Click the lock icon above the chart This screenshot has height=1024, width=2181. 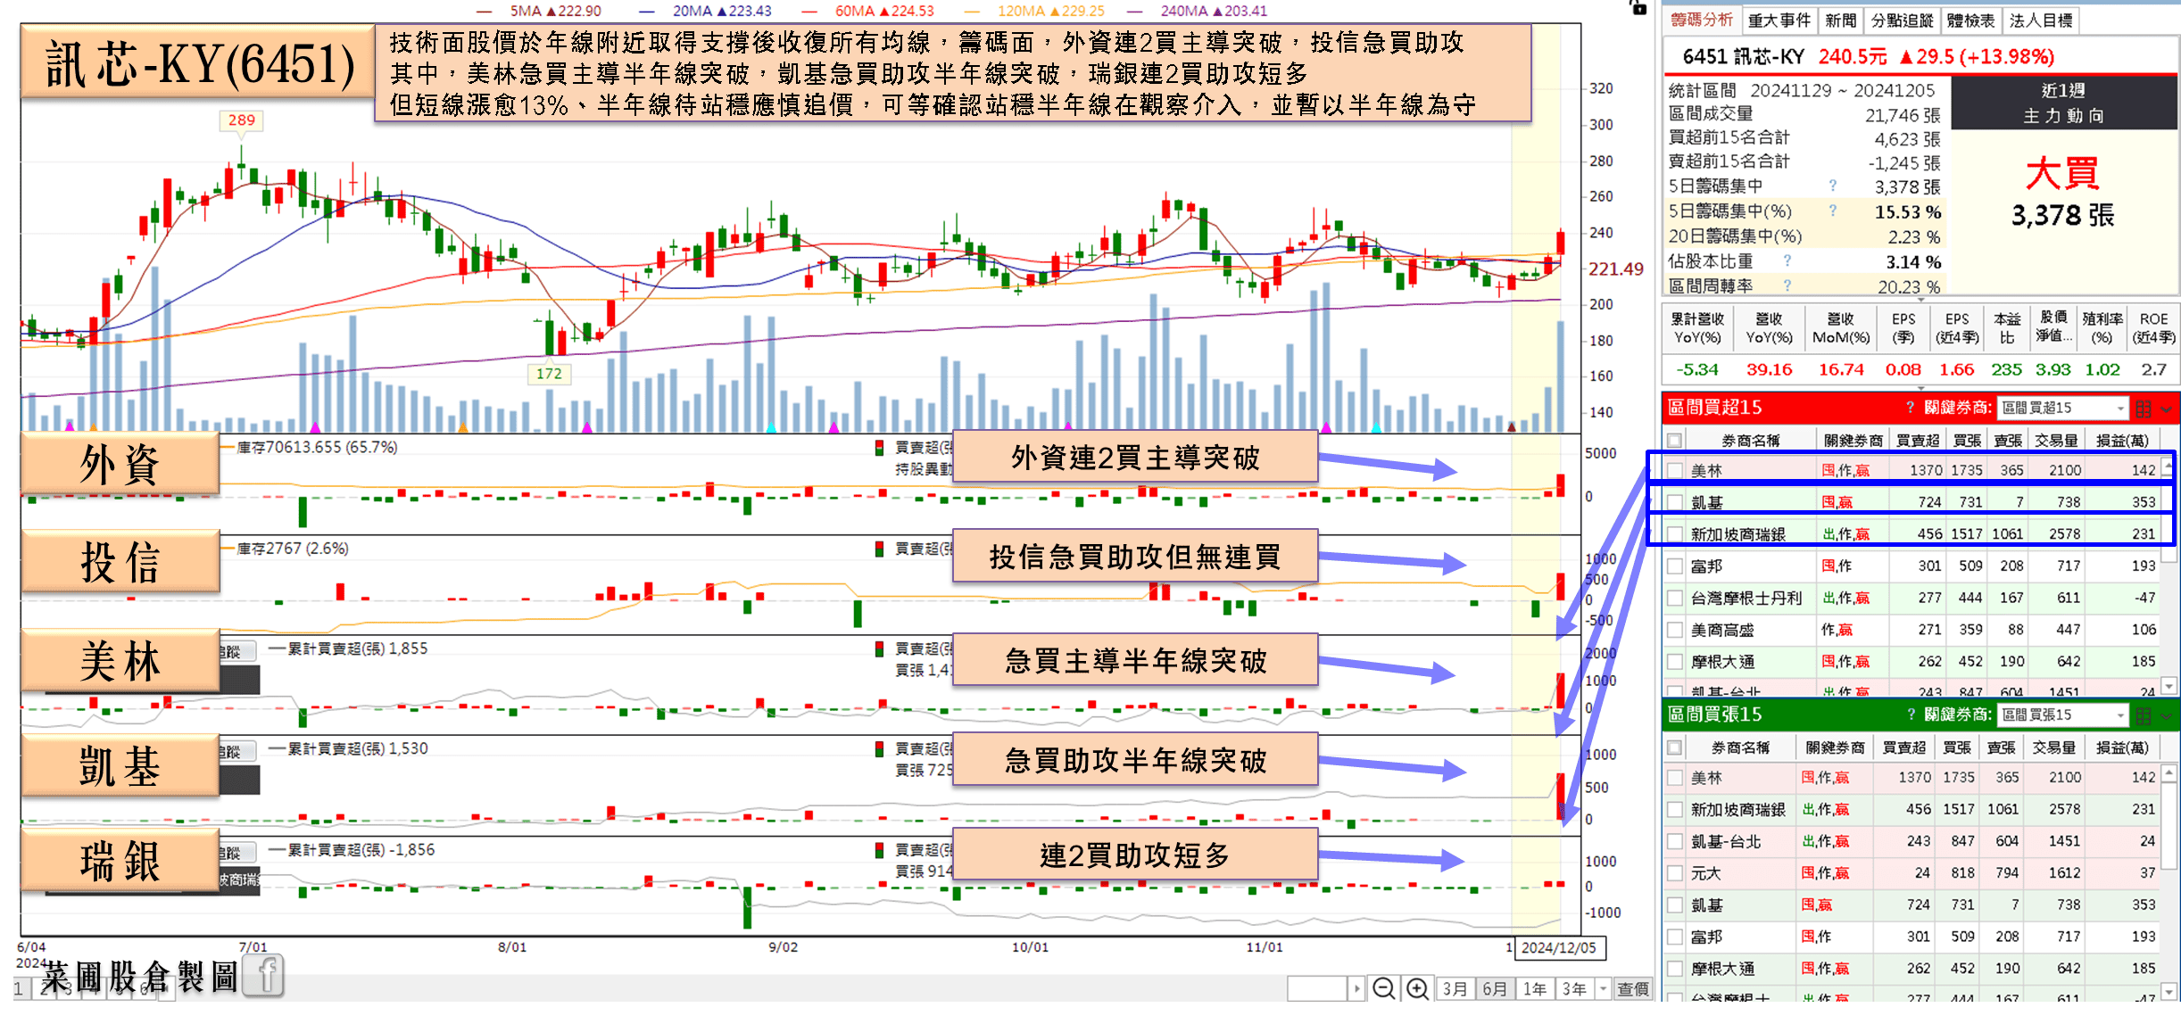(1638, 7)
